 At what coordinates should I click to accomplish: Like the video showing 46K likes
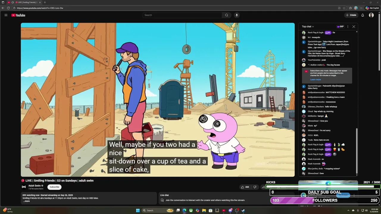245,187
